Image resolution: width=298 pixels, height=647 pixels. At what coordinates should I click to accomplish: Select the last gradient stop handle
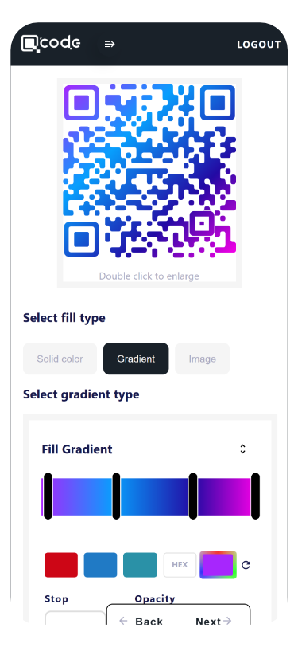pos(255,496)
